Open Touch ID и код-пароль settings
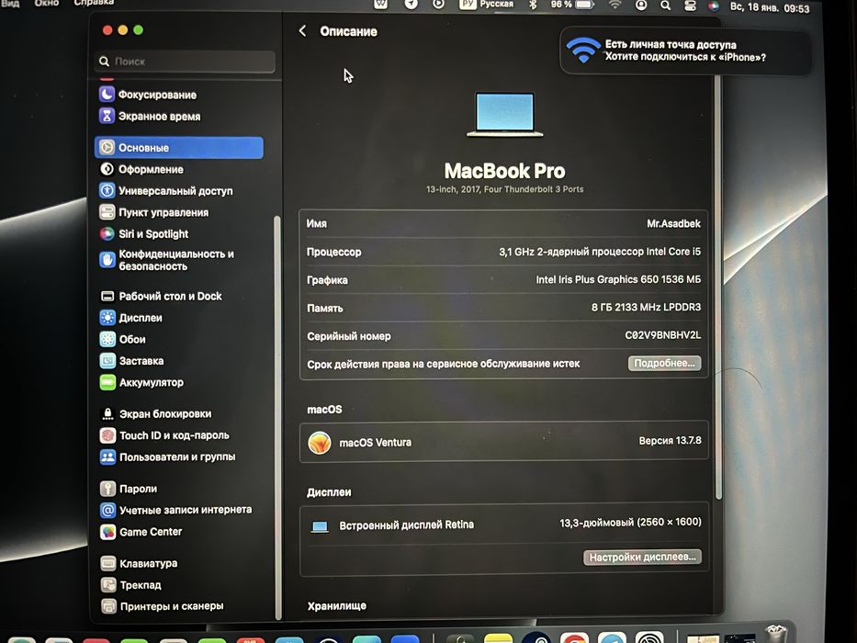Viewport: 857px width, 643px height. (164, 435)
